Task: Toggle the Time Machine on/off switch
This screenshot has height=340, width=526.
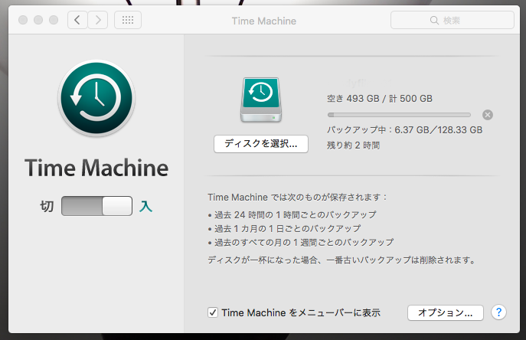Action: (x=96, y=206)
